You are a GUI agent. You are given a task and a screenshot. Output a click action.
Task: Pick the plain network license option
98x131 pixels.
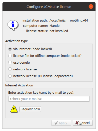pos(22,69)
